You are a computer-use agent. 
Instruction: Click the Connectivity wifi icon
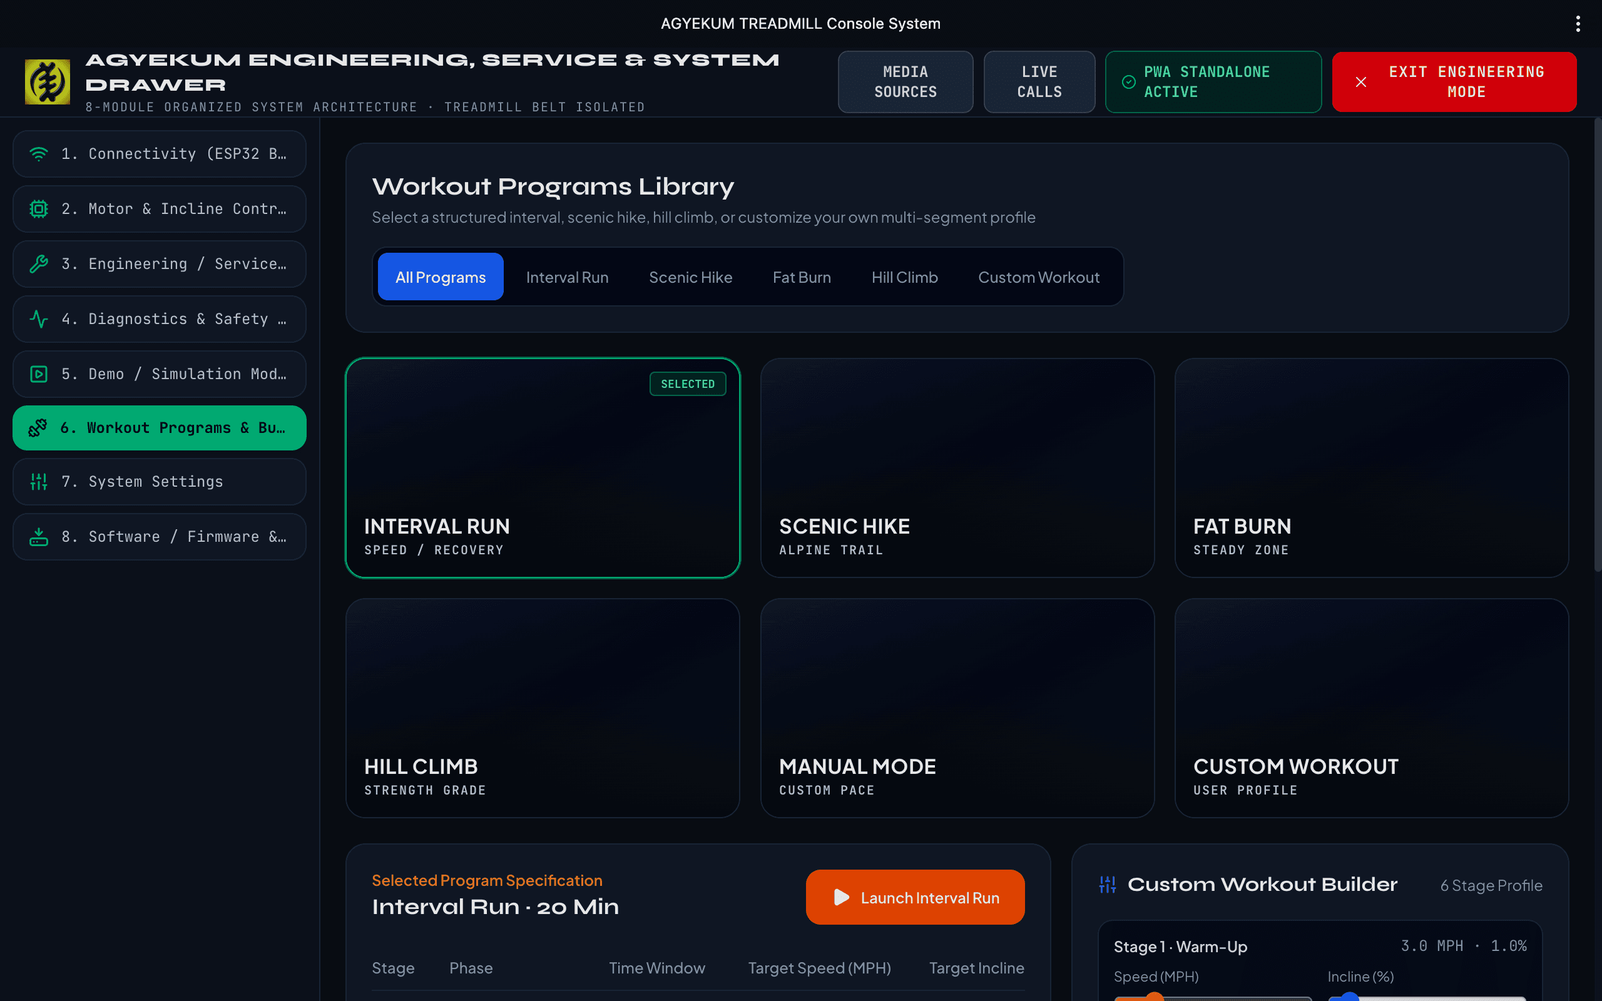(x=39, y=154)
